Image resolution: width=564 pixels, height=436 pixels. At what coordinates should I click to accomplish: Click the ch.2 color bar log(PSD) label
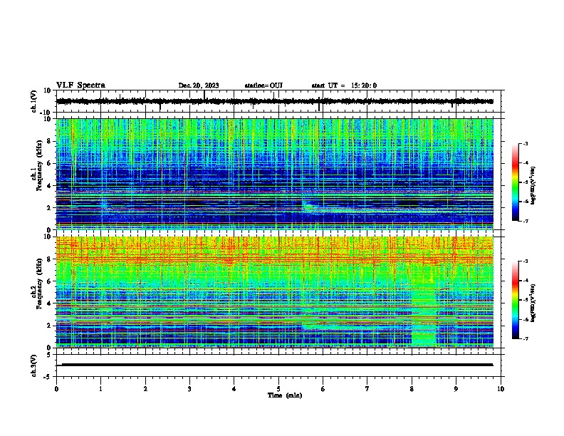533,303
